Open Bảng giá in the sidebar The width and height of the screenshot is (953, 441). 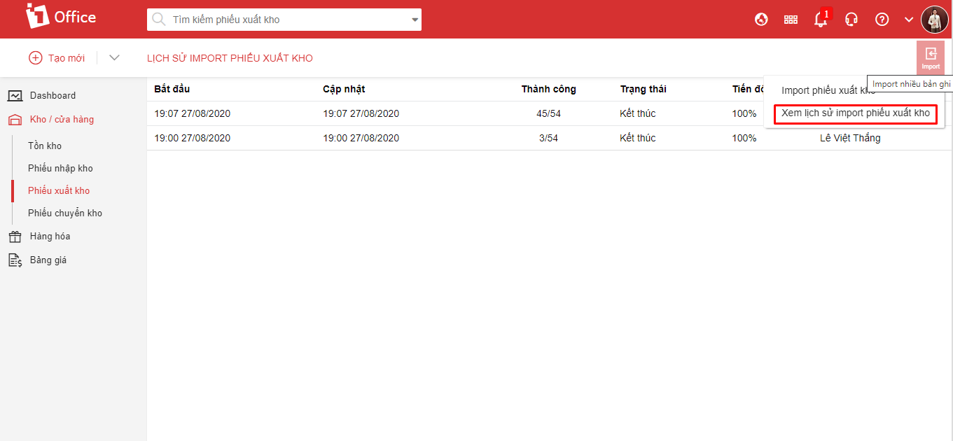[48, 260]
